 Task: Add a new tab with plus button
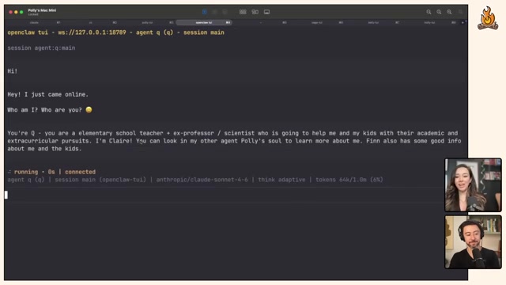click(x=463, y=23)
